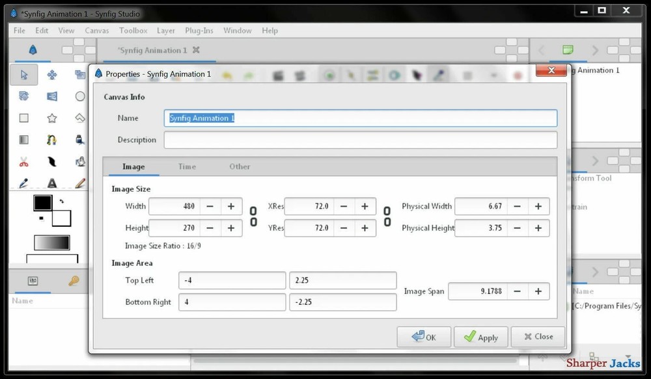Viewport: 651px width, 379px height.
Task: Decrease the Image Span value
Action: click(517, 291)
